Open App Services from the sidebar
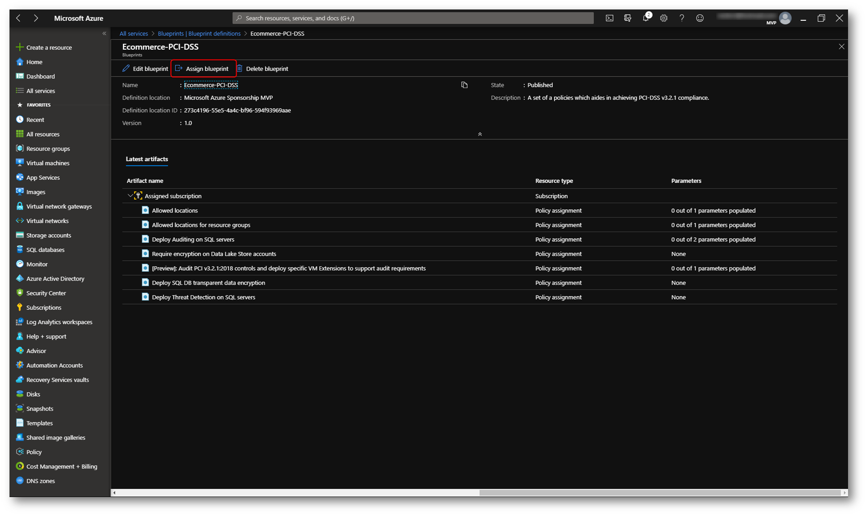 (43, 177)
